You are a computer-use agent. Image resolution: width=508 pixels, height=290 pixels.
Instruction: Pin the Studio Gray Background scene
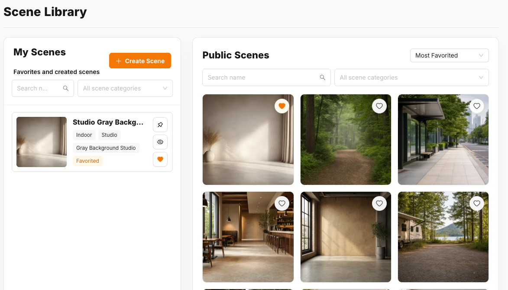pos(160,125)
